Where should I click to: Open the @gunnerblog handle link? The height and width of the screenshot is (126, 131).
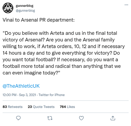(x=25, y=11)
